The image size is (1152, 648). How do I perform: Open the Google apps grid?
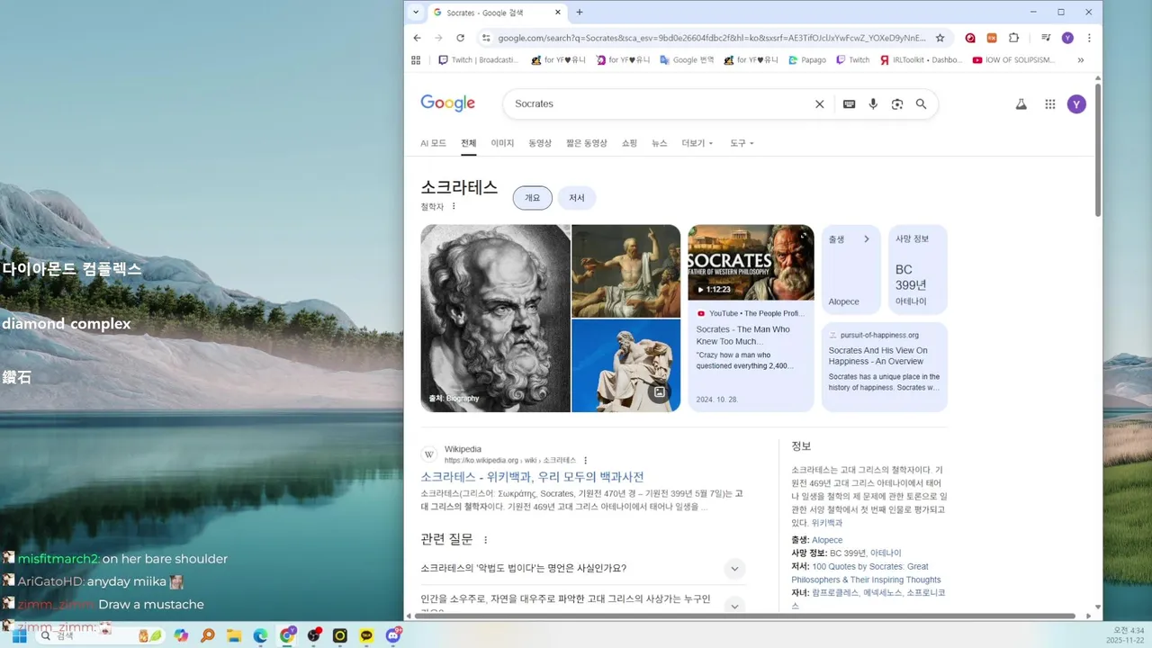pyautogui.click(x=1049, y=104)
